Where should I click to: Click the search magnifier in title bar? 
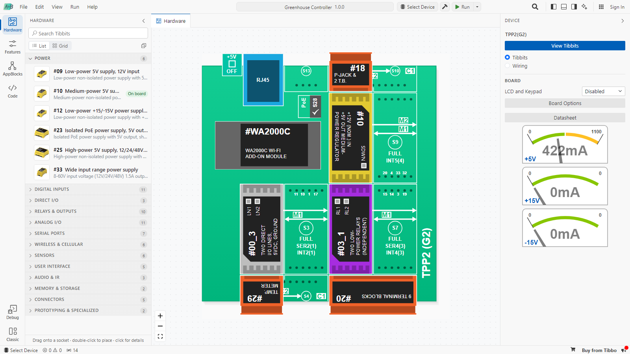535,7
